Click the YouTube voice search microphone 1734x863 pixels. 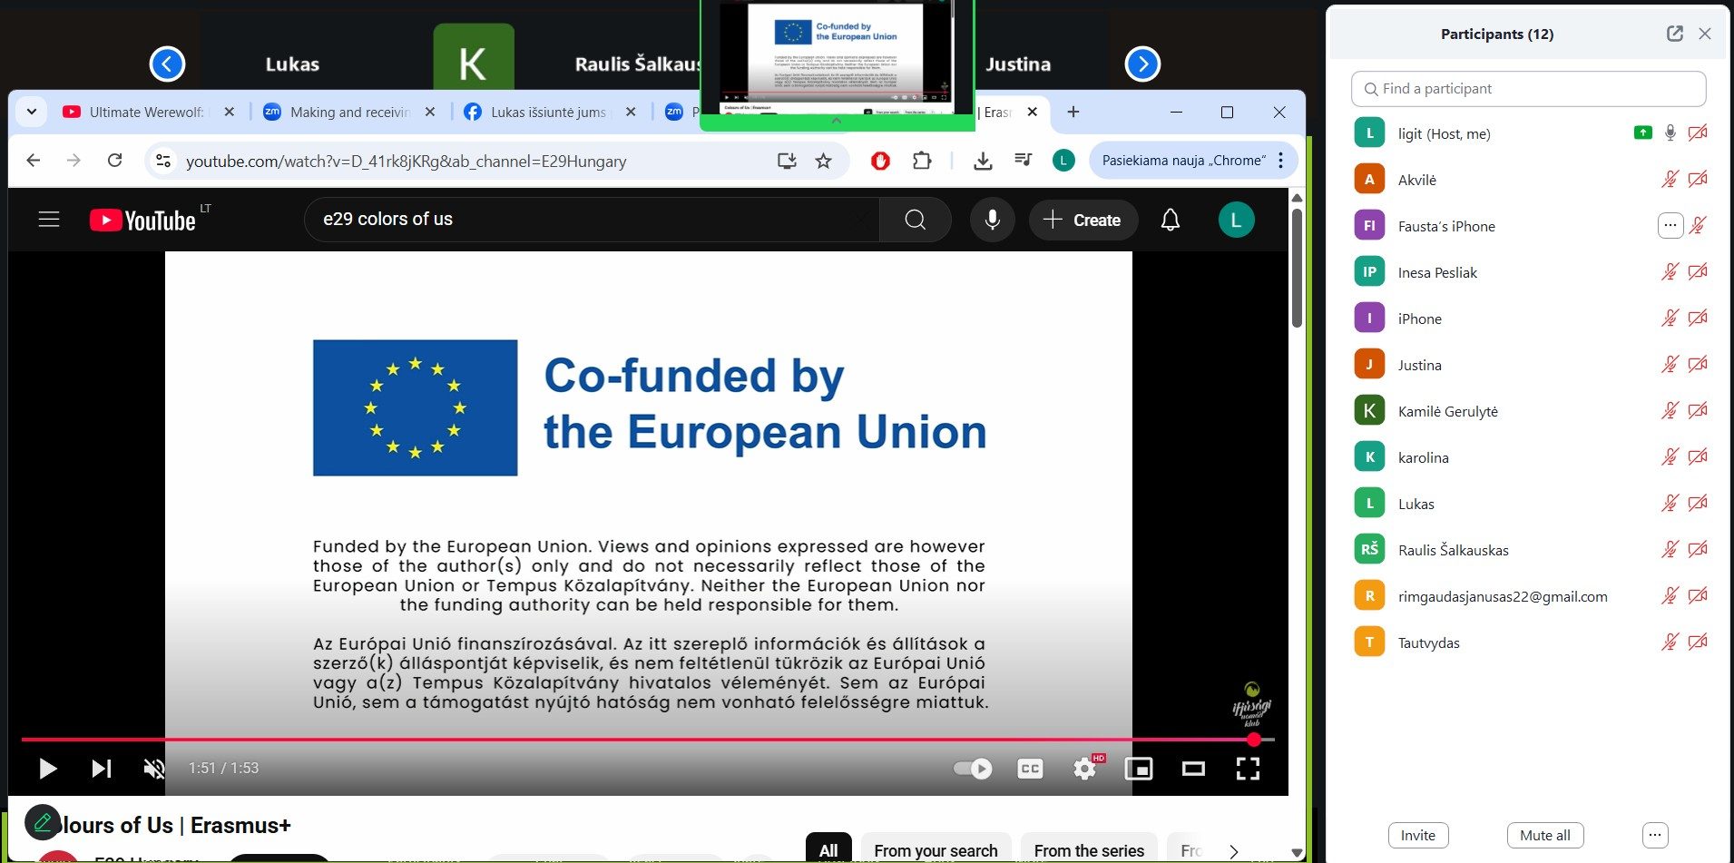(x=992, y=220)
